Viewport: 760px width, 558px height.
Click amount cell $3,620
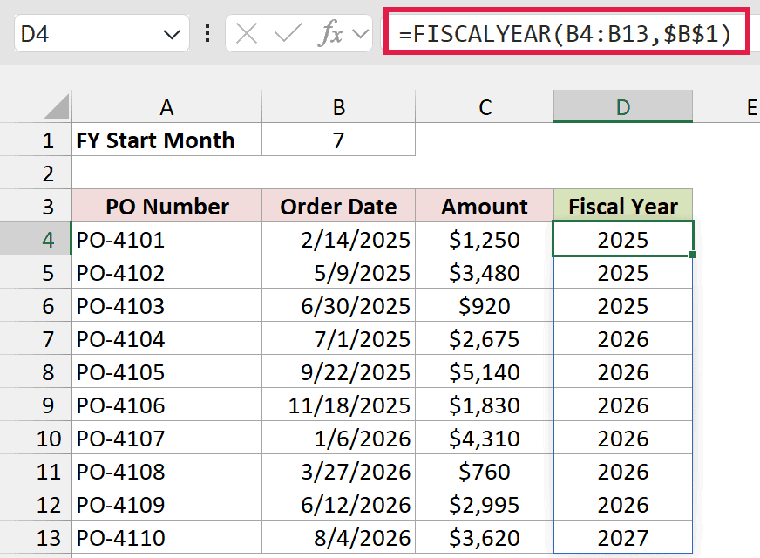click(x=485, y=537)
